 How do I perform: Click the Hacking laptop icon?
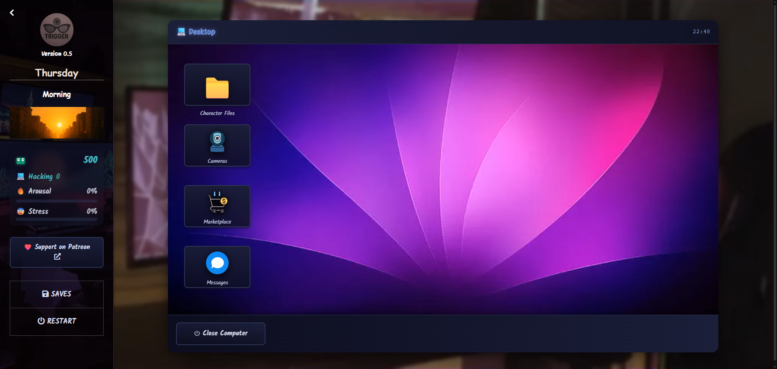[21, 177]
